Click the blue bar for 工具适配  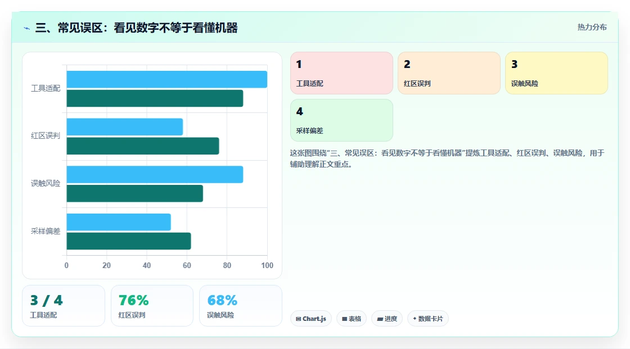166,79
